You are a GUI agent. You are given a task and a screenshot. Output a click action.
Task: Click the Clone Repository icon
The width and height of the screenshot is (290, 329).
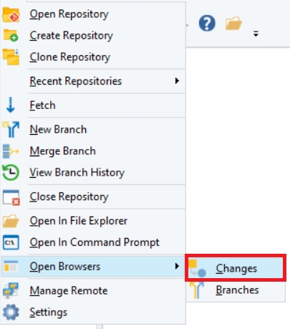(11, 57)
